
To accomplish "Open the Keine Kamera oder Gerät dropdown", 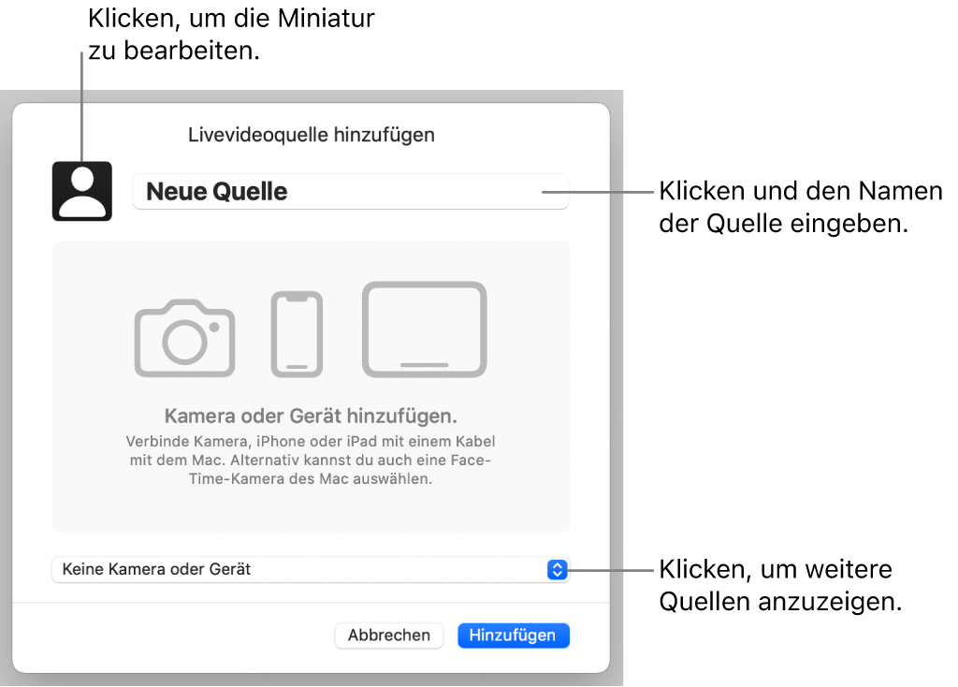I will [311, 569].
